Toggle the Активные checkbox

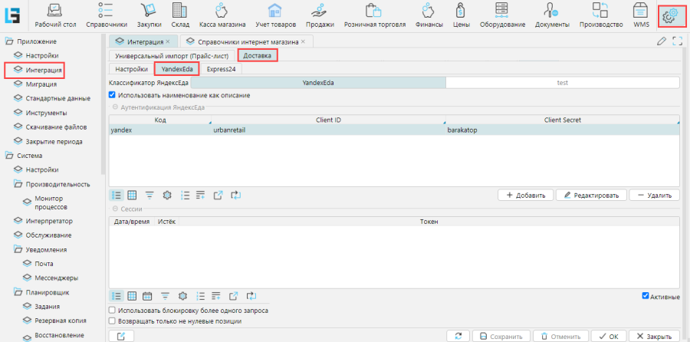click(x=646, y=296)
